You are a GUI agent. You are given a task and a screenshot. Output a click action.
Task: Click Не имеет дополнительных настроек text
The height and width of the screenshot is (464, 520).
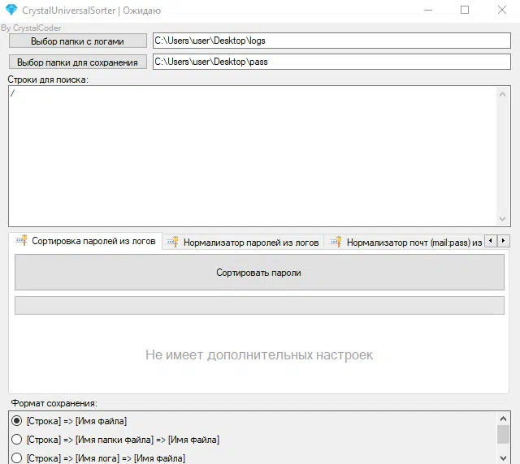[x=259, y=354]
